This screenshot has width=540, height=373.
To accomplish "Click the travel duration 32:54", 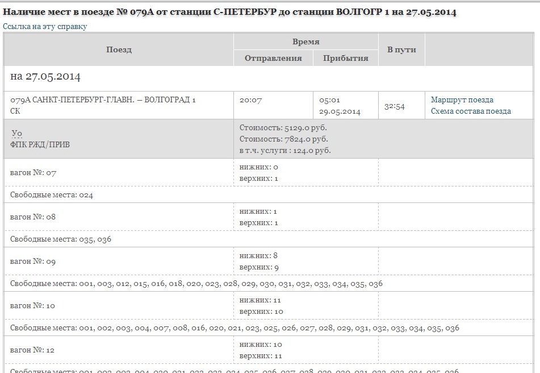I will [394, 106].
